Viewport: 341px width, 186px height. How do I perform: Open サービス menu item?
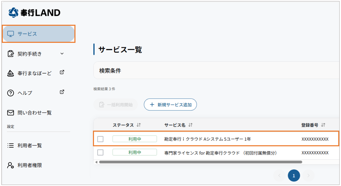38,34
